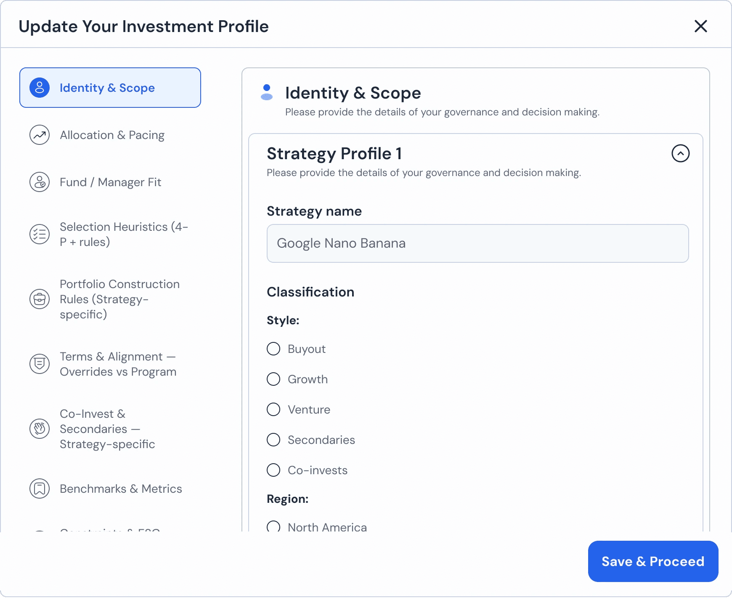The height and width of the screenshot is (598, 732).
Task: Switch to Fund / Manager Fit section
Action: [110, 182]
